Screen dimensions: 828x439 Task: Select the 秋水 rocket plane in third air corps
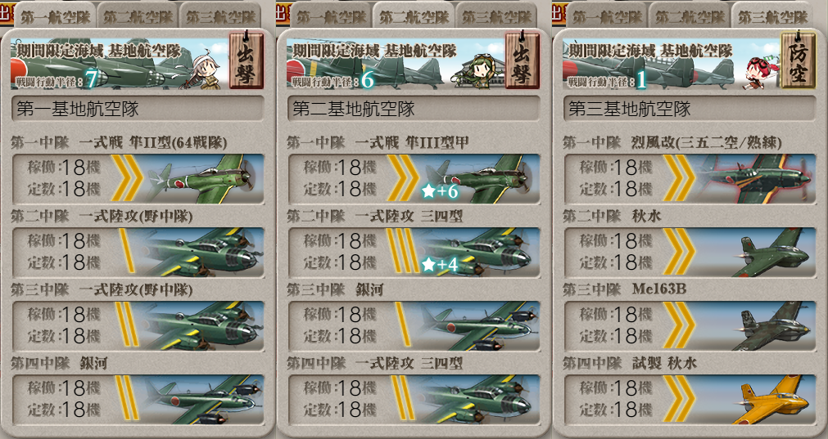point(771,253)
